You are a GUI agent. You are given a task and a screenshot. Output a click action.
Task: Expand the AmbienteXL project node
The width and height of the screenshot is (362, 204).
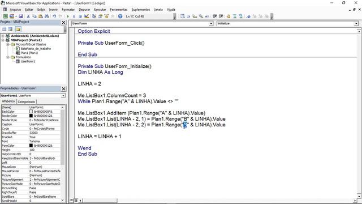click(3, 36)
